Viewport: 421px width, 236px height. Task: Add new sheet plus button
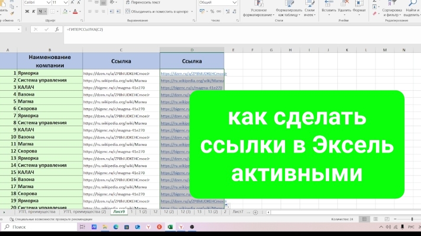point(256,212)
